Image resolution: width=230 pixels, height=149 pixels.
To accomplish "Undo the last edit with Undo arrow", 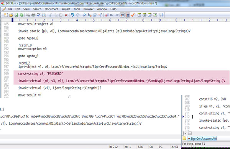I will (x=72, y=15).
